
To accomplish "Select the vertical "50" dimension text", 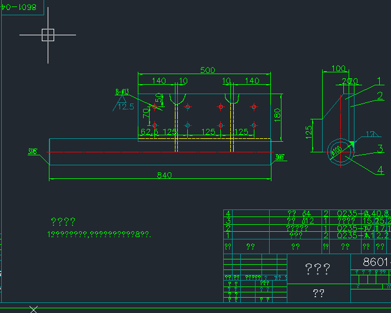I will pos(158,98).
